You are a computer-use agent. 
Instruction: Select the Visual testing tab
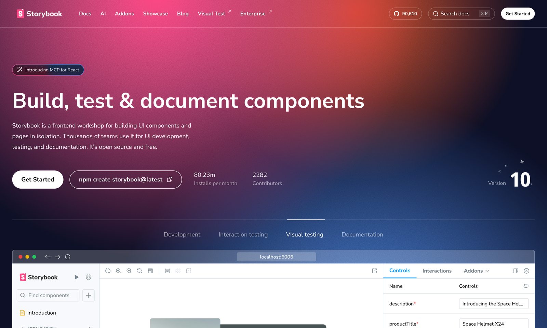point(305,235)
